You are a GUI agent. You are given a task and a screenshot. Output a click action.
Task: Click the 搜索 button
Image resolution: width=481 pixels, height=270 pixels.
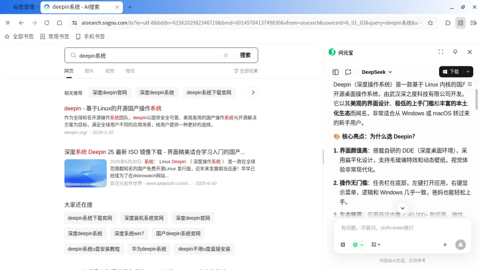pyautogui.click(x=245, y=55)
